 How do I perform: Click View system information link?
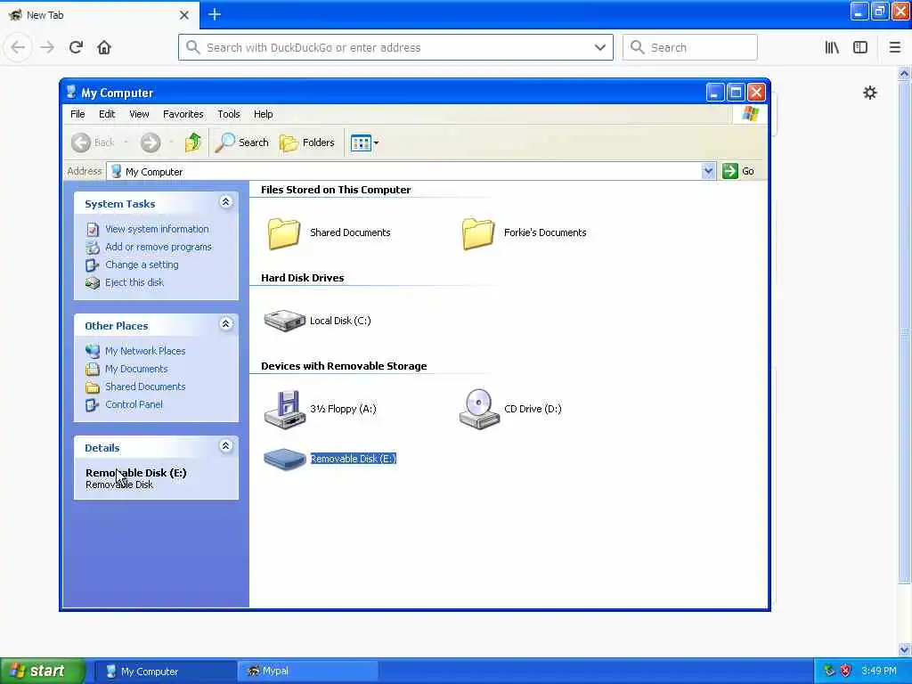click(157, 229)
